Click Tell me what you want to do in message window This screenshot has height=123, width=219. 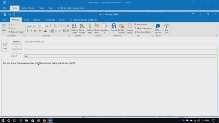(x=83, y=20)
